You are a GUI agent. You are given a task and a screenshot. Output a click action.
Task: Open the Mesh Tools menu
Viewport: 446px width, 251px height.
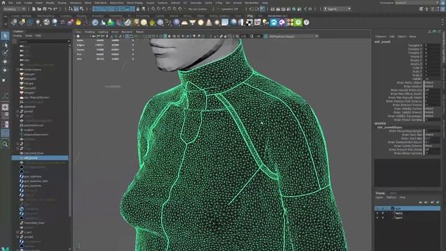(x=116, y=3)
